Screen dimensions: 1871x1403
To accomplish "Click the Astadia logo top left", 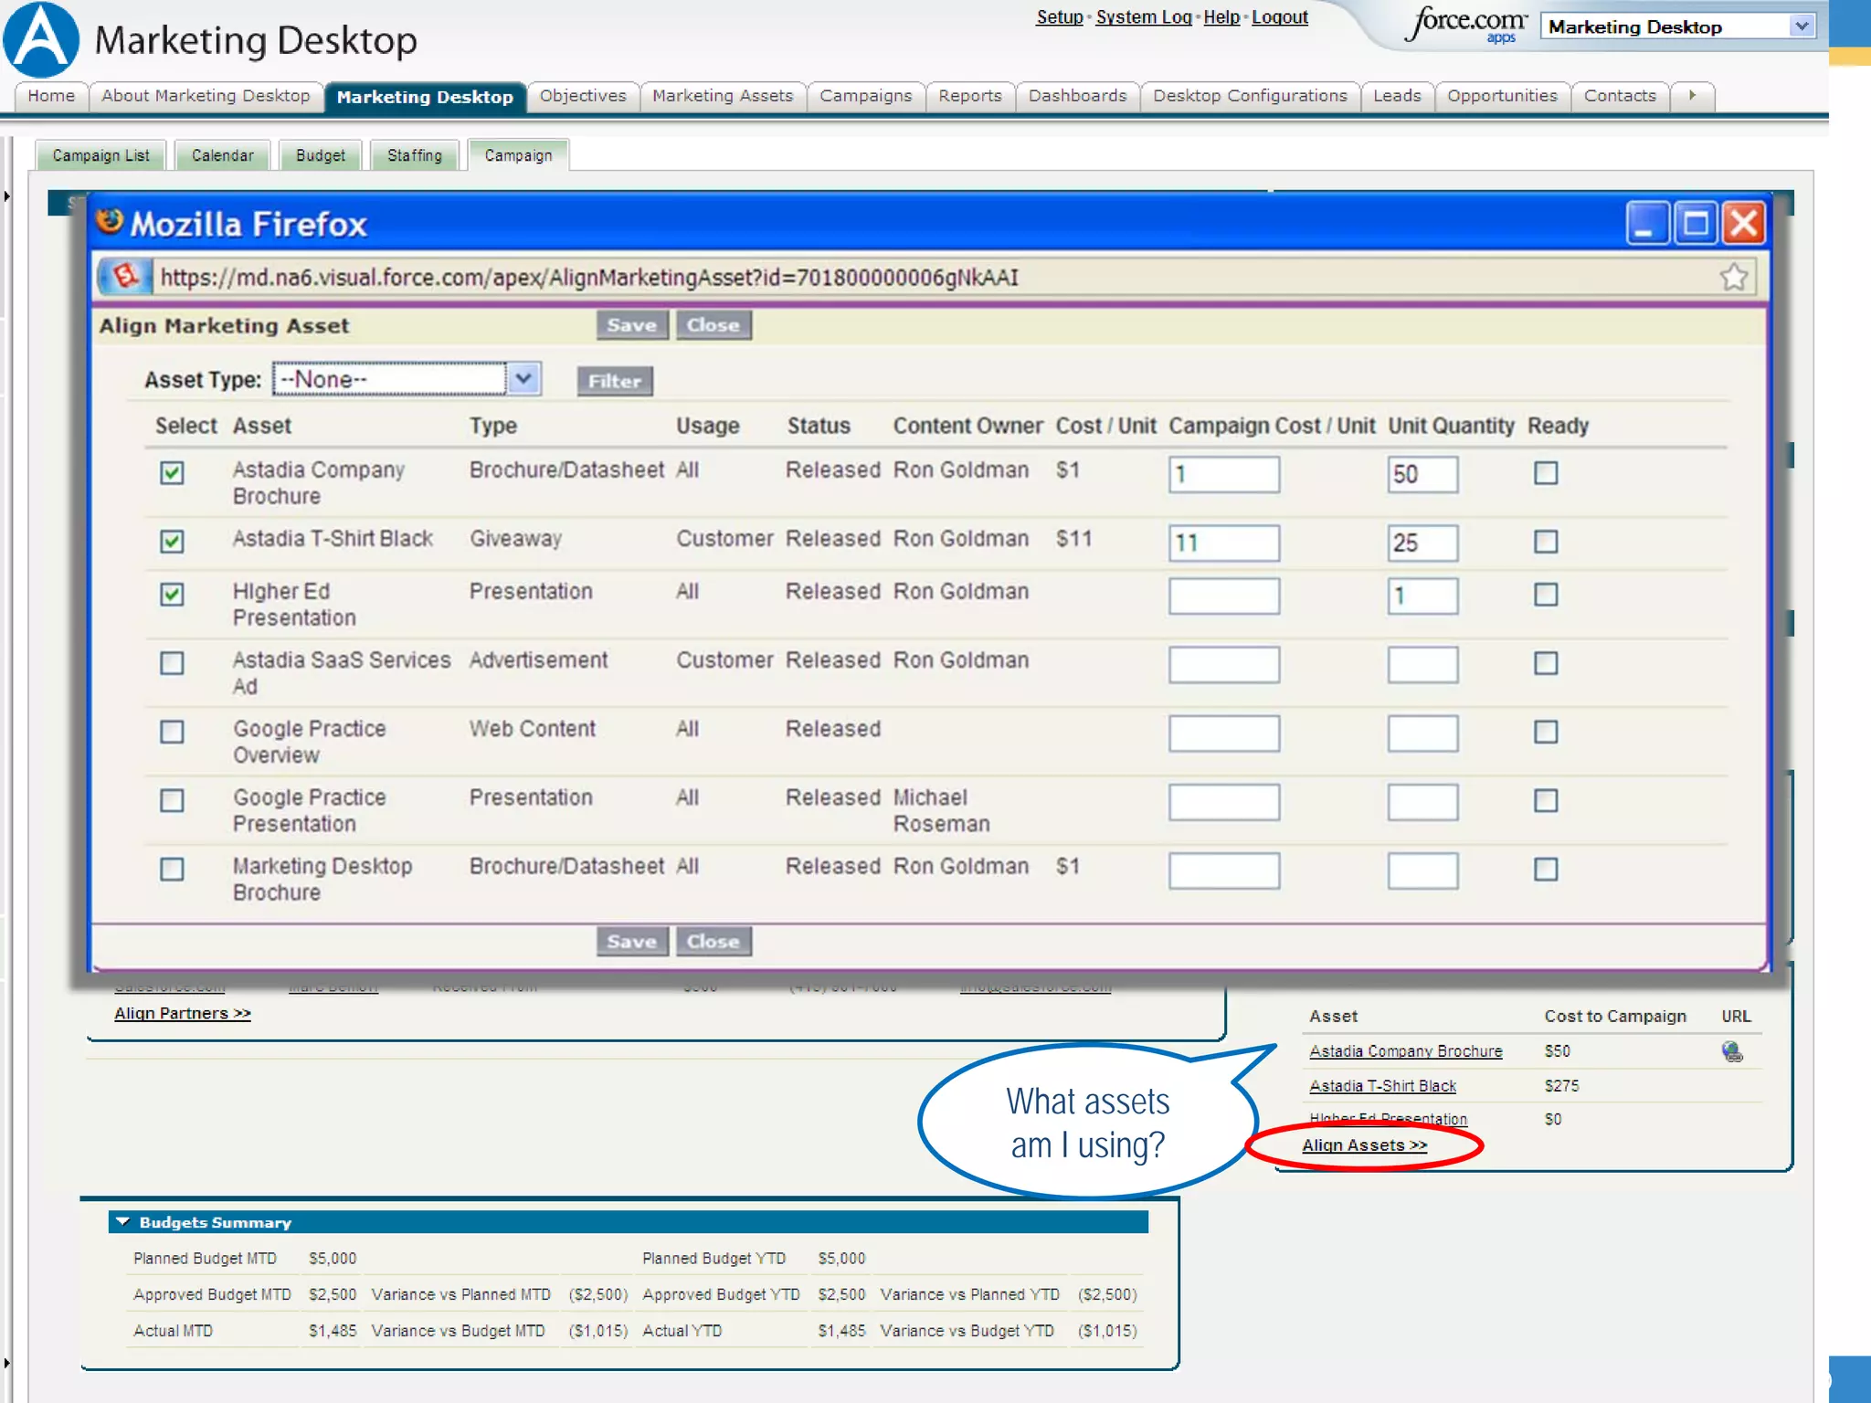I will pos(41,41).
